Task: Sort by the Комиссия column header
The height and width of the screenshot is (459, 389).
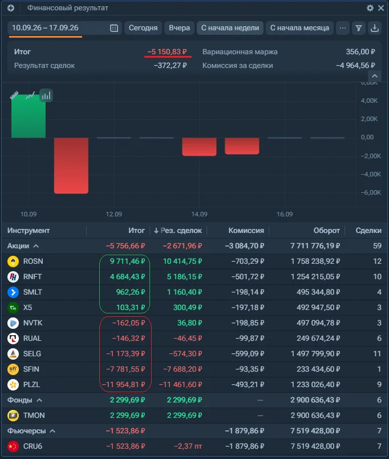Action: (x=246, y=231)
